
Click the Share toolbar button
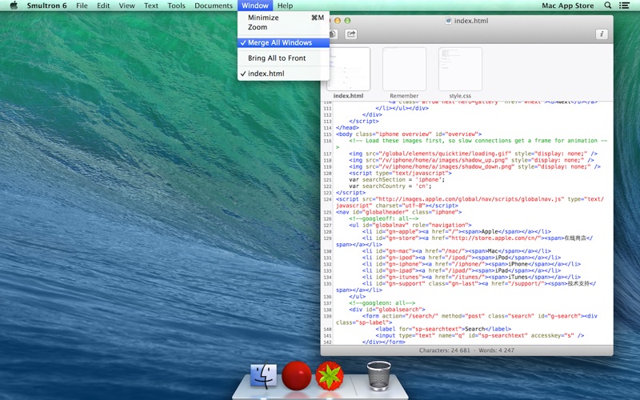pyautogui.click(x=351, y=34)
